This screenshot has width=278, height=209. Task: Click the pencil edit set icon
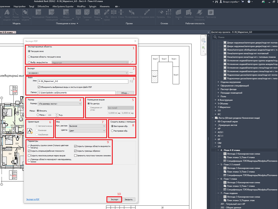[x=132, y=63]
